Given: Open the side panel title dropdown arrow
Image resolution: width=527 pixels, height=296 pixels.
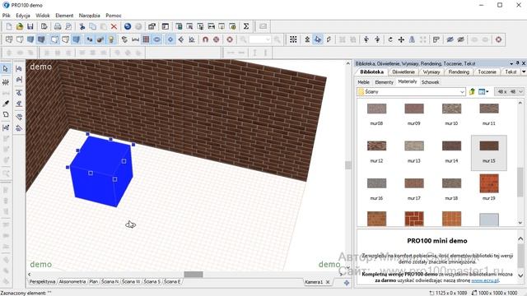Looking at the screenshot, I should coord(511,63).
